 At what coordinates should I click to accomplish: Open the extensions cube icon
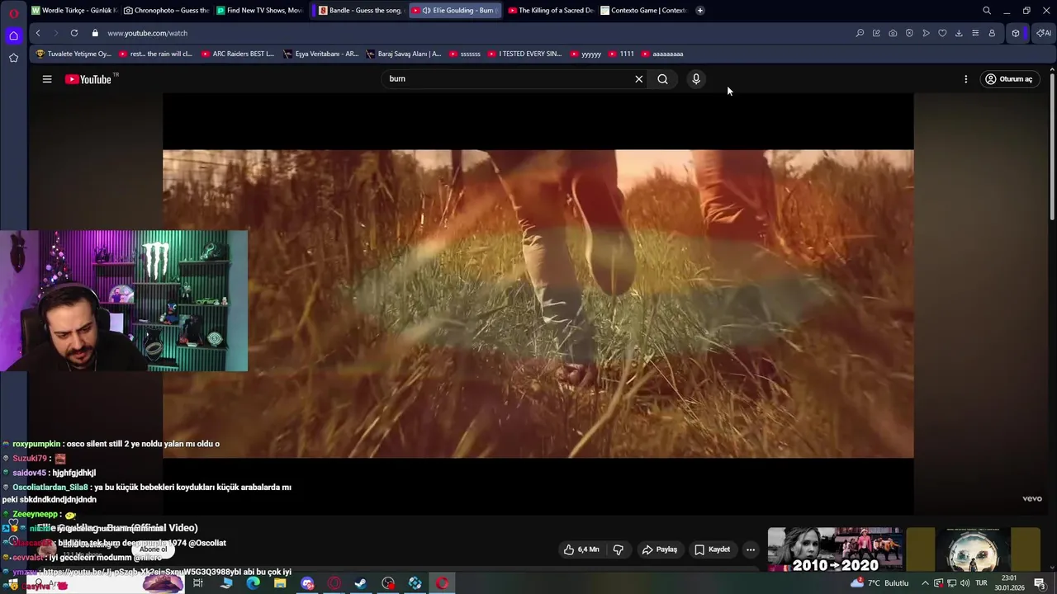pos(1016,33)
